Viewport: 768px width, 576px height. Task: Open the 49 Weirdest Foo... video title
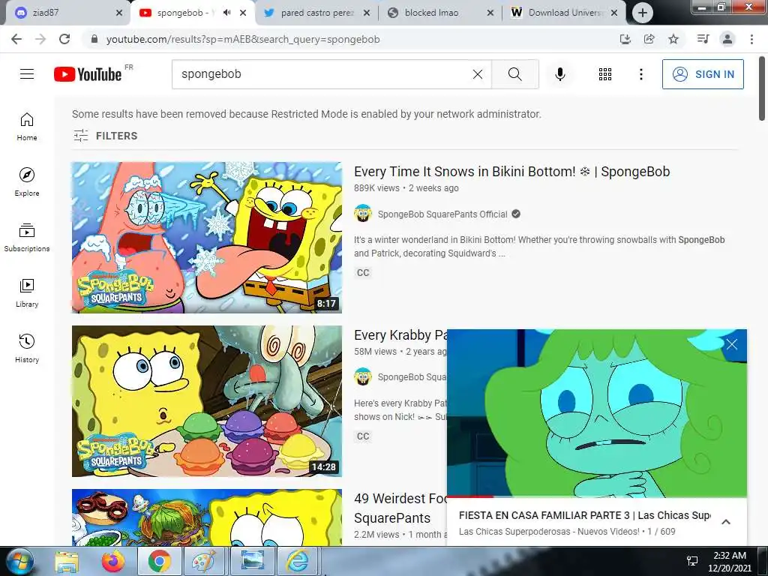[x=400, y=508]
